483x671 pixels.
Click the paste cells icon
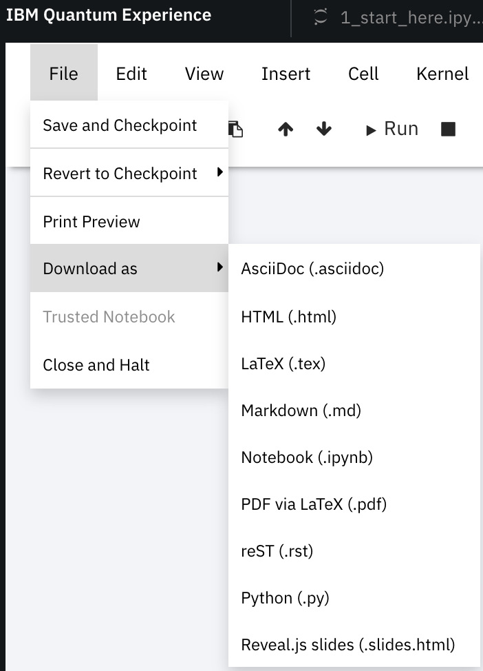click(235, 129)
